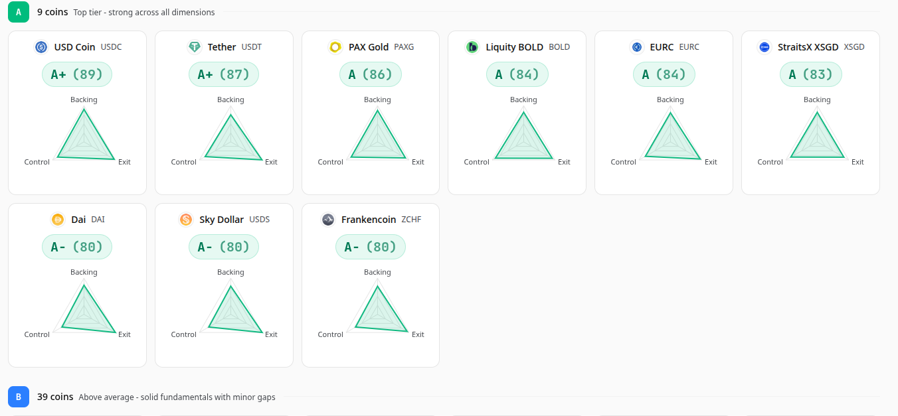Image resolution: width=898 pixels, height=416 pixels.
Task: Click the Exit label on PAX Gold chart
Action: pos(418,162)
